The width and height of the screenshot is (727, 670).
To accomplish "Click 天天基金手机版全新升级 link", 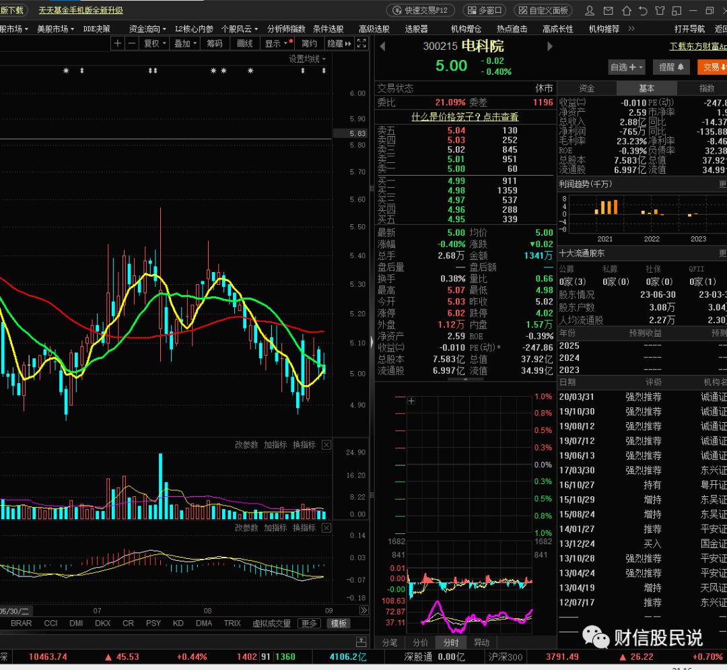I will [81, 10].
